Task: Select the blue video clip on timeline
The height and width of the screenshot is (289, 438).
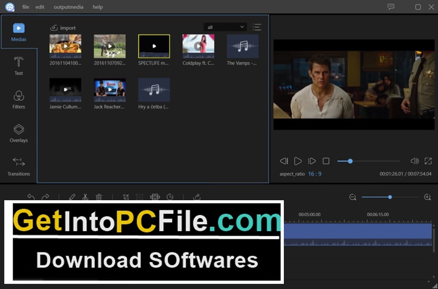Action: pyautogui.click(x=358, y=234)
